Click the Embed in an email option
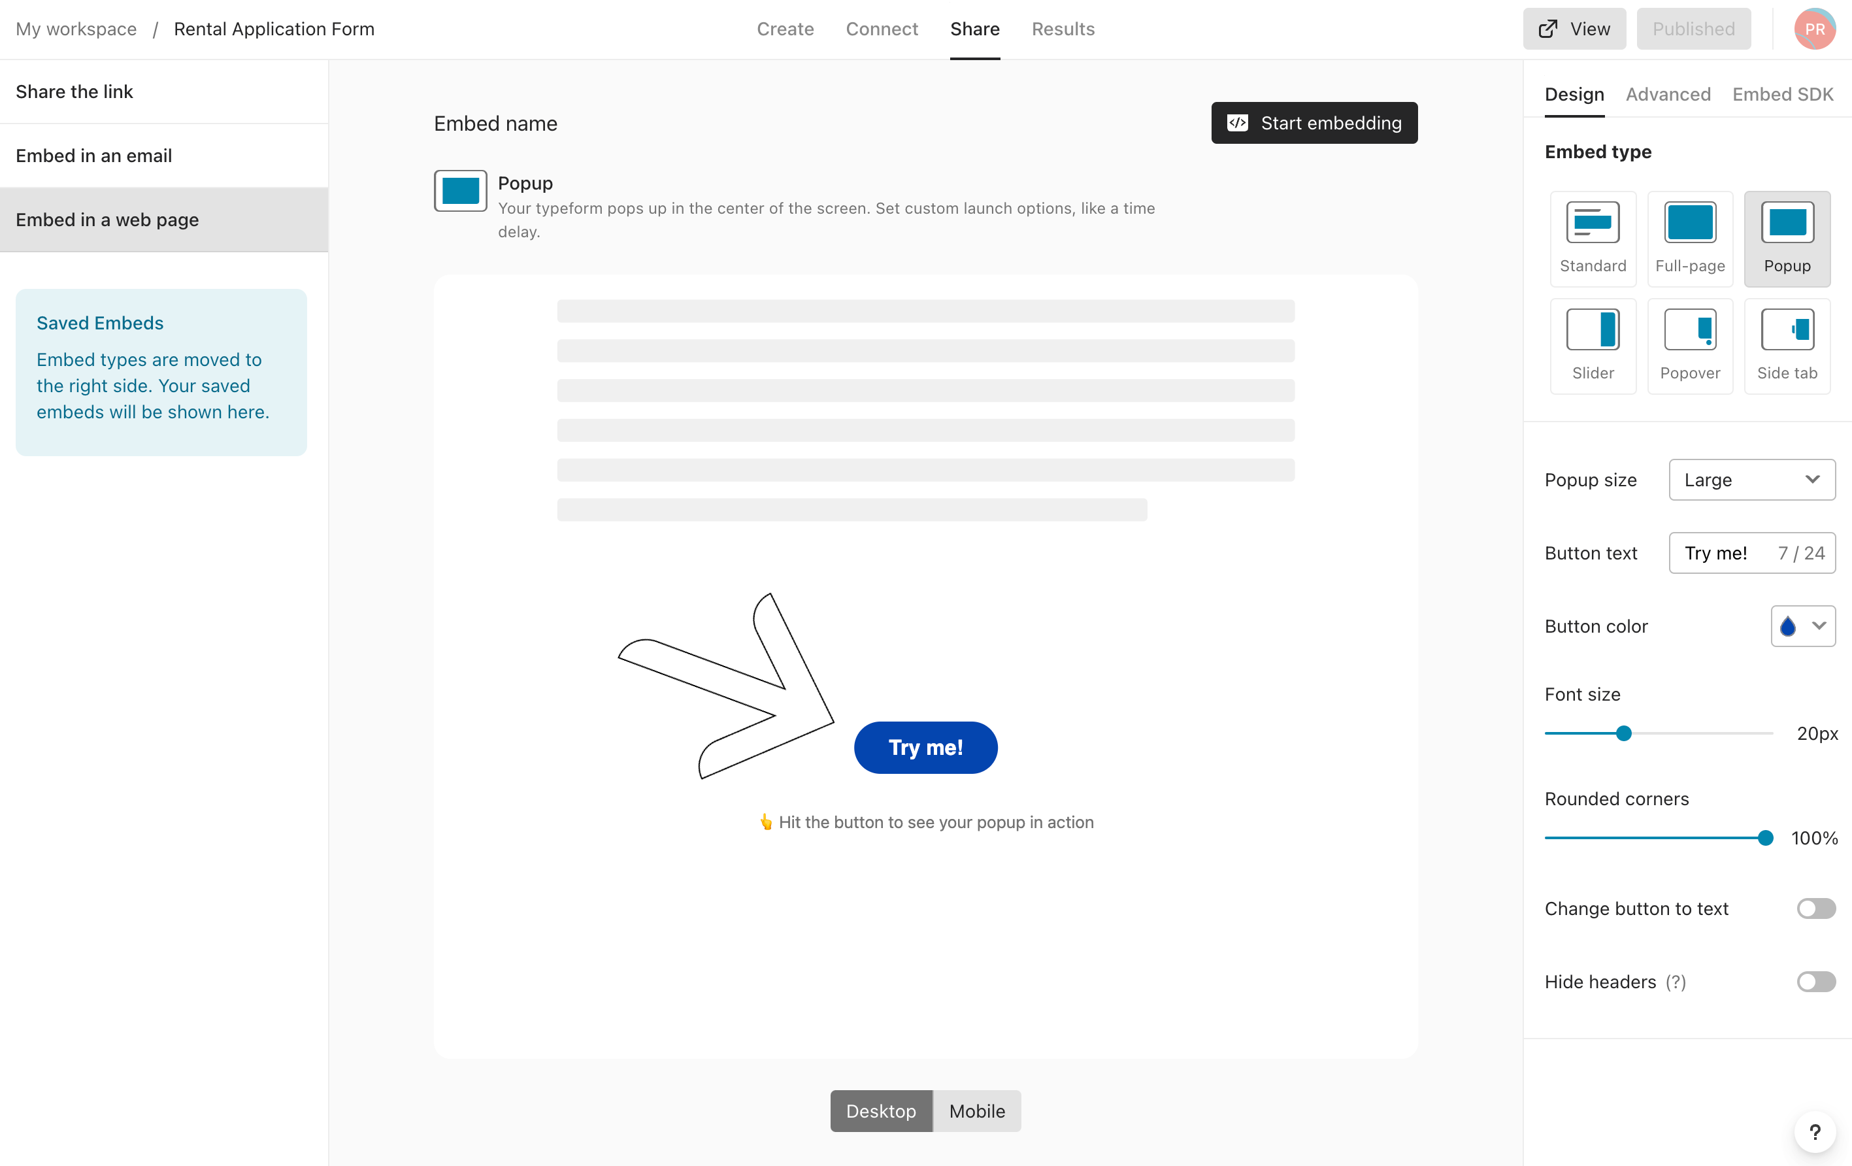Screen dimensions: 1852x1166 [93, 156]
